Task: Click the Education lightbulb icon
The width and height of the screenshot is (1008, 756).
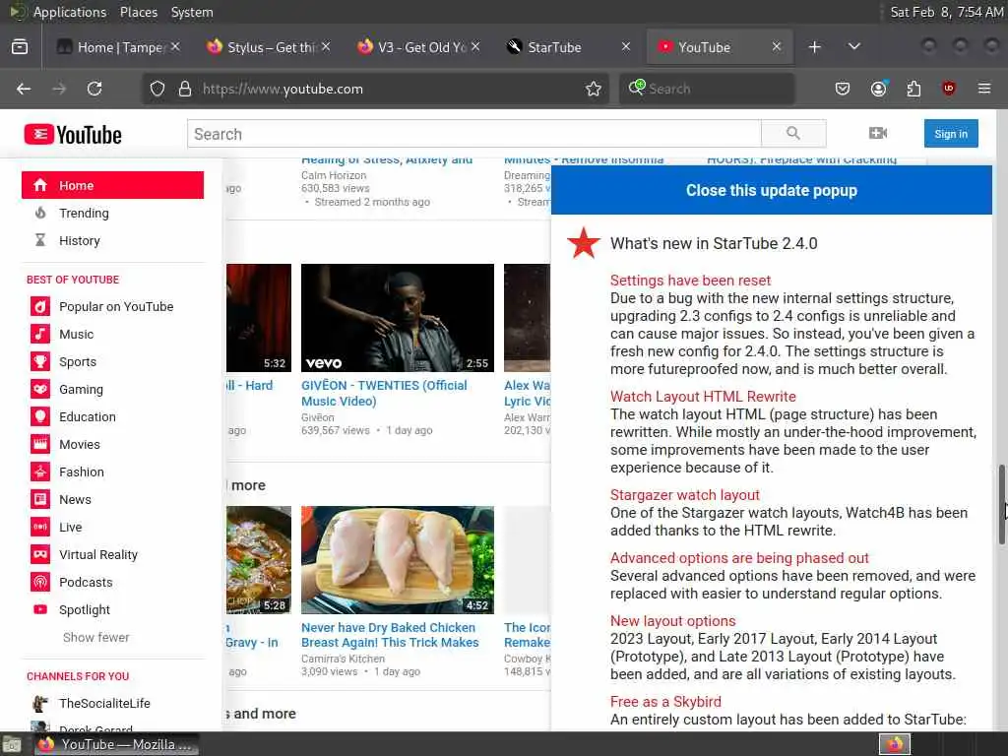Action: tap(39, 416)
